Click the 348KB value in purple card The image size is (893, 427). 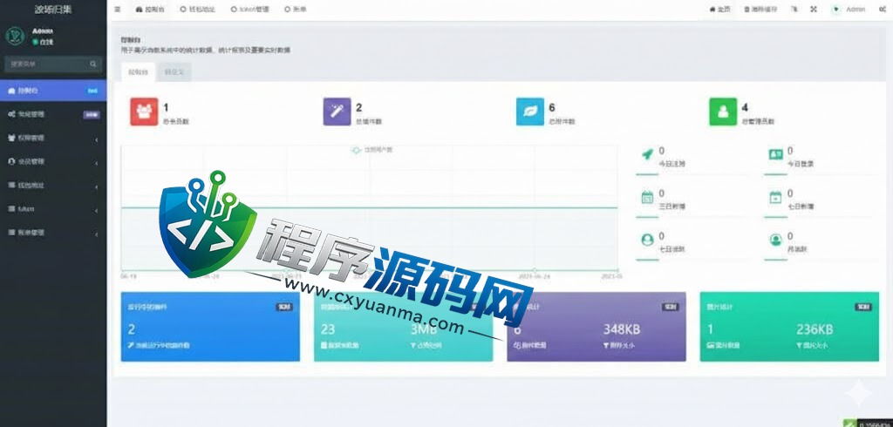click(x=621, y=329)
